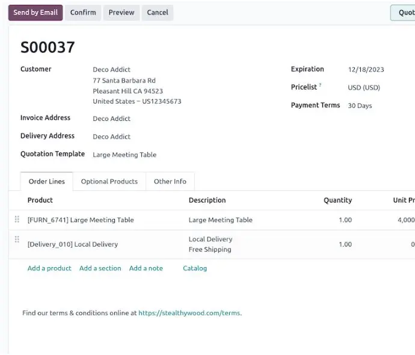Click Add a section link
415x355 pixels.
[100, 268]
